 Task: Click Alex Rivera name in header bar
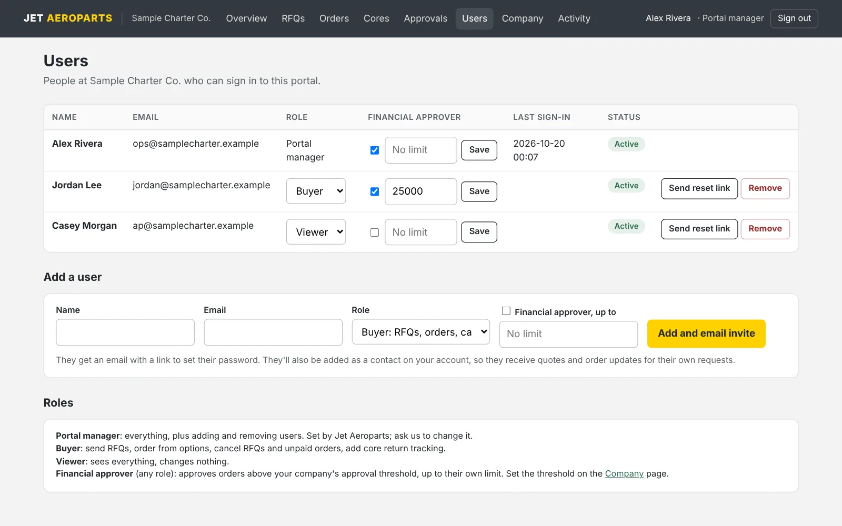(668, 18)
